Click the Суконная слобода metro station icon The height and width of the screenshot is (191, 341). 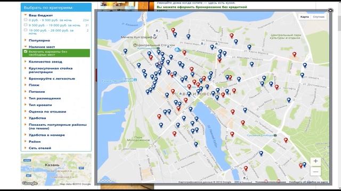click(x=275, y=135)
